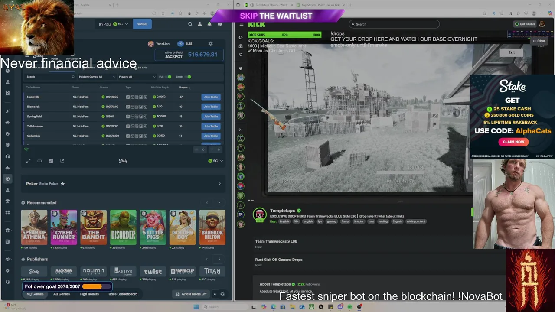Open the Stake user profile icon
This screenshot has width=555, height=312.
[x=200, y=24]
